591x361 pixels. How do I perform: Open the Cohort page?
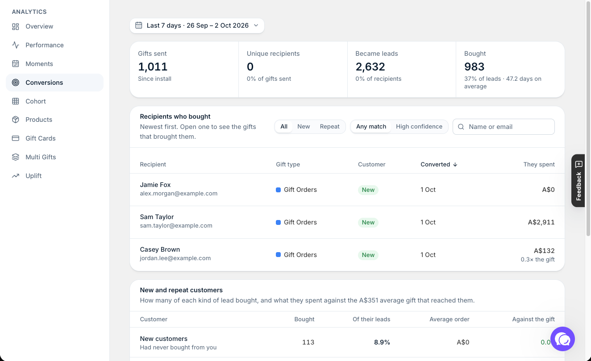point(54,101)
